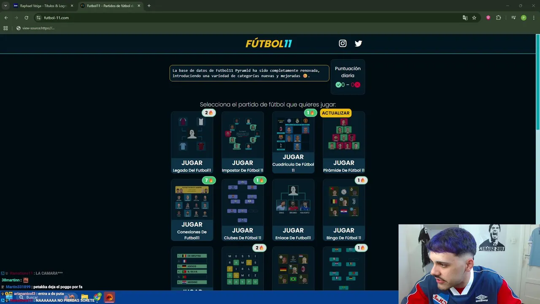
Task: Click the Pyramid database renewed notice
Action: pyautogui.click(x=249, y=73)
